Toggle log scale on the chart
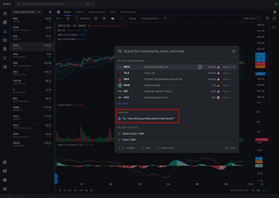The width and height of the screenshot is (279, 198). (x=259, y=190)
